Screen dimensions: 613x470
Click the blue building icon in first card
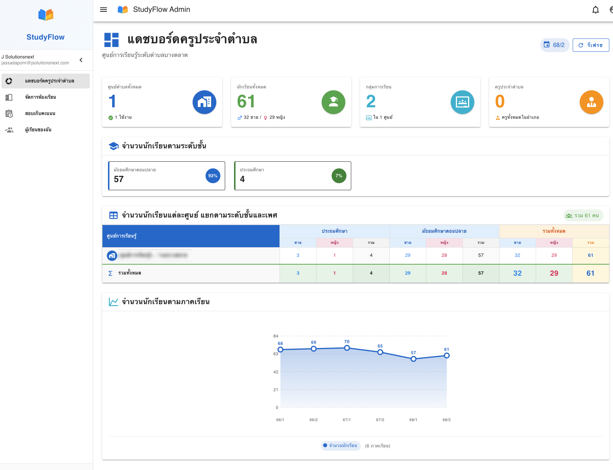tap(204, 102)
